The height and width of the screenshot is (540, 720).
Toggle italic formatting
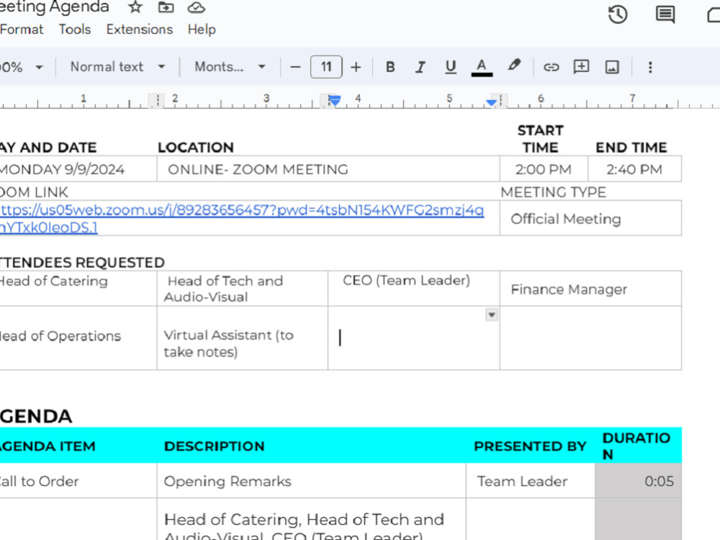click(x=420, y=67)
